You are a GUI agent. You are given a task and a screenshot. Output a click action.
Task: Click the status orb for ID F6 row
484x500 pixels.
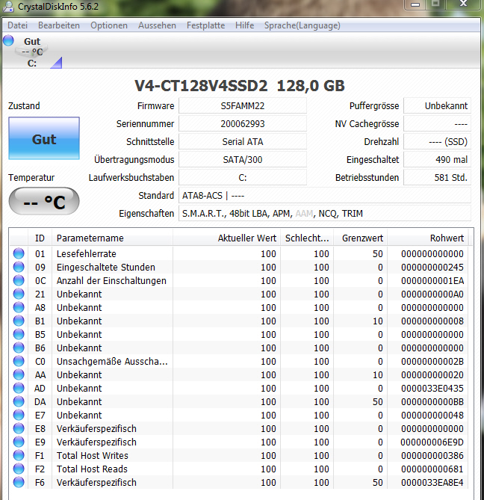(x=19, y=482)
